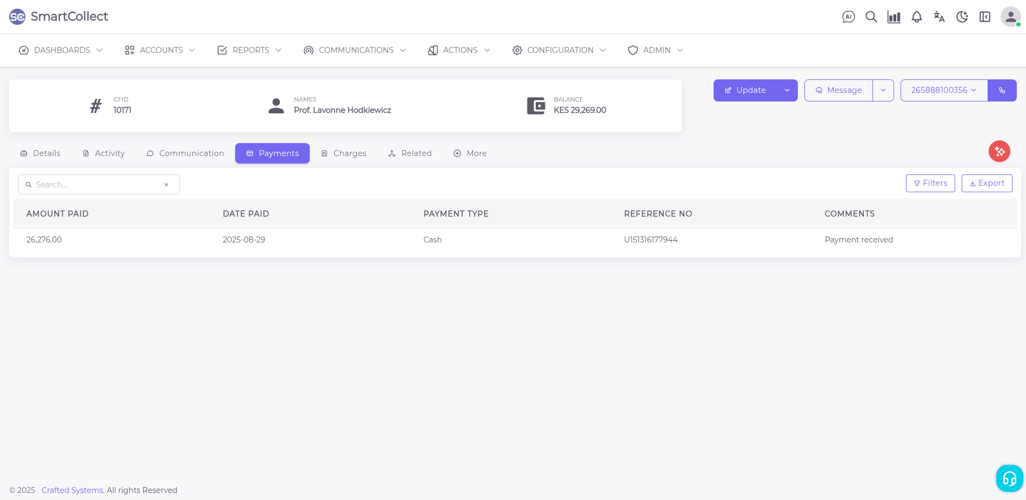Open the user profile avatar
1026x500 pixels.
tap(1010, 17)
